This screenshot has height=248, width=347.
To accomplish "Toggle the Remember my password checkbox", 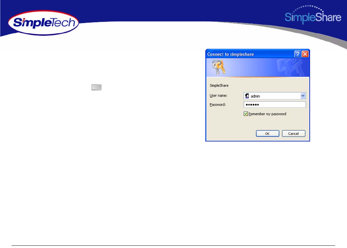I will (x=246, y=114).
